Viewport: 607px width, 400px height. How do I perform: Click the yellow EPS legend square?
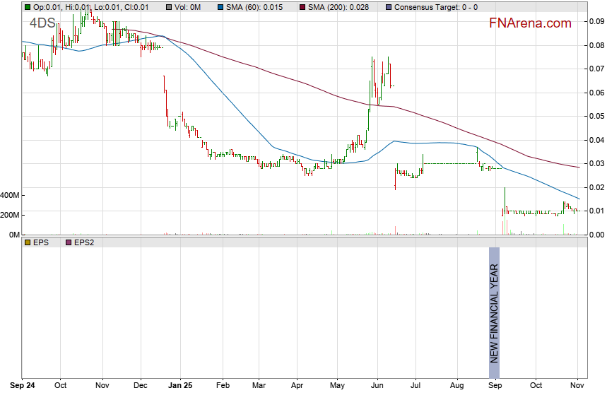[28, 242]
